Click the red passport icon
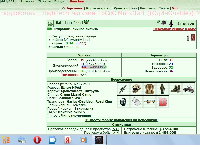The width and height of the screenshot is (200, 150). point(193,38)
